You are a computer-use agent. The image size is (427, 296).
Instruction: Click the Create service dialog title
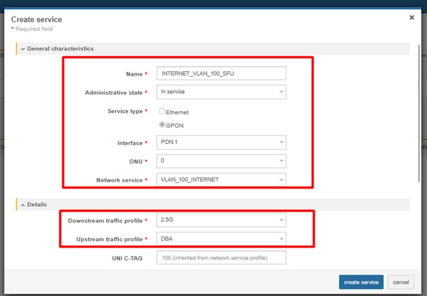(x=37, y=20)
